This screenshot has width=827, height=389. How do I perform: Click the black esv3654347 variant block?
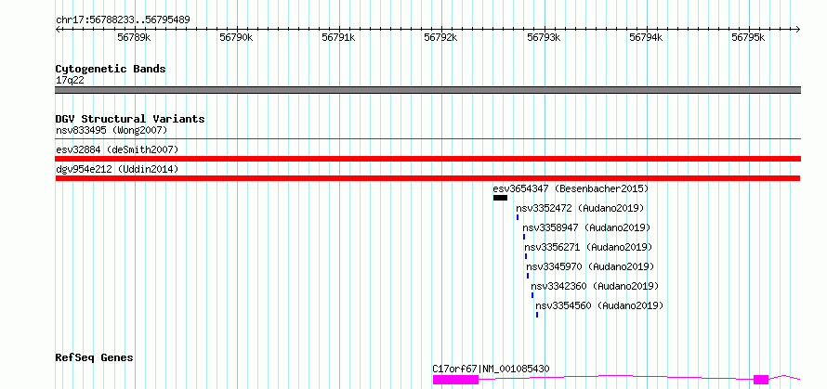tap(500, 198)
